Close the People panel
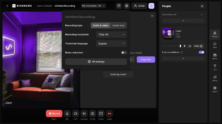 (x=202, y=6)
